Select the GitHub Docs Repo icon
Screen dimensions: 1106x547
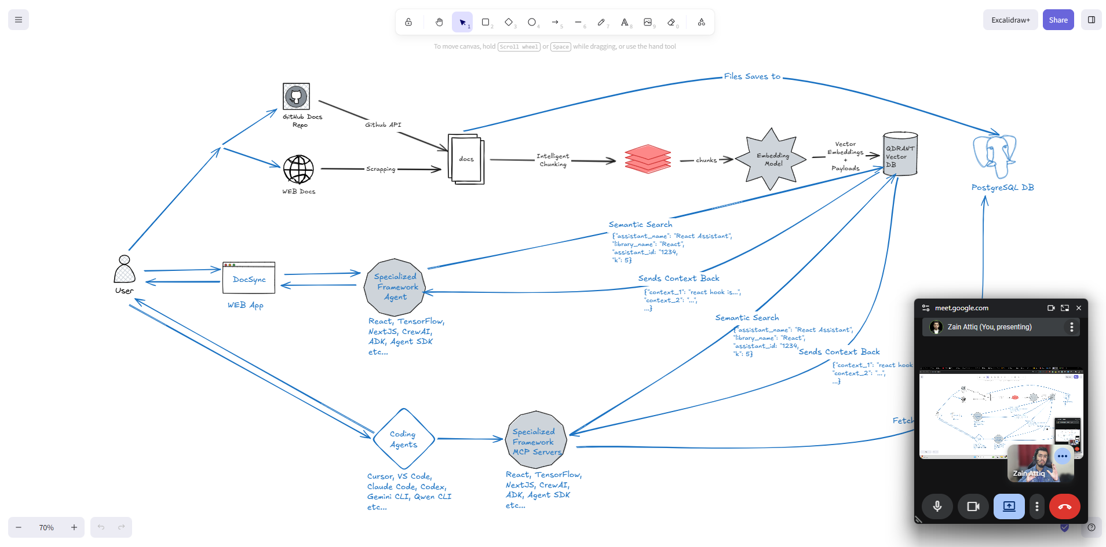pos(296,96)
